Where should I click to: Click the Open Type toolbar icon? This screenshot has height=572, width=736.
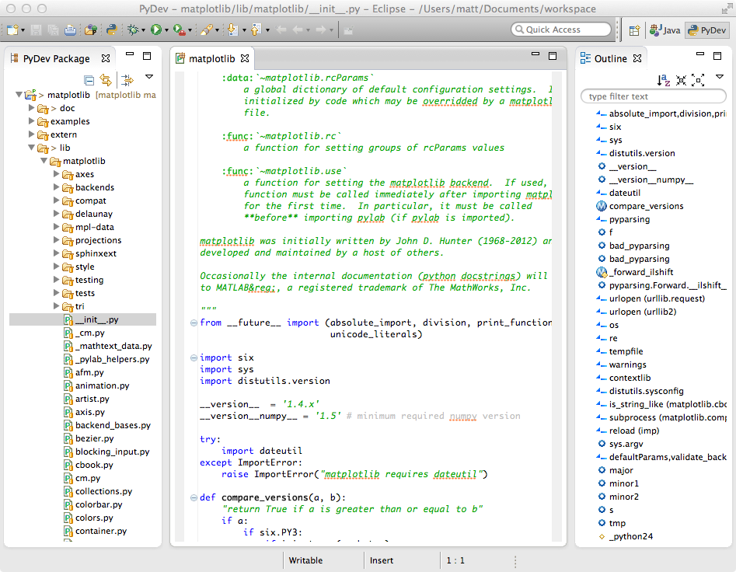tap(91, 30)
